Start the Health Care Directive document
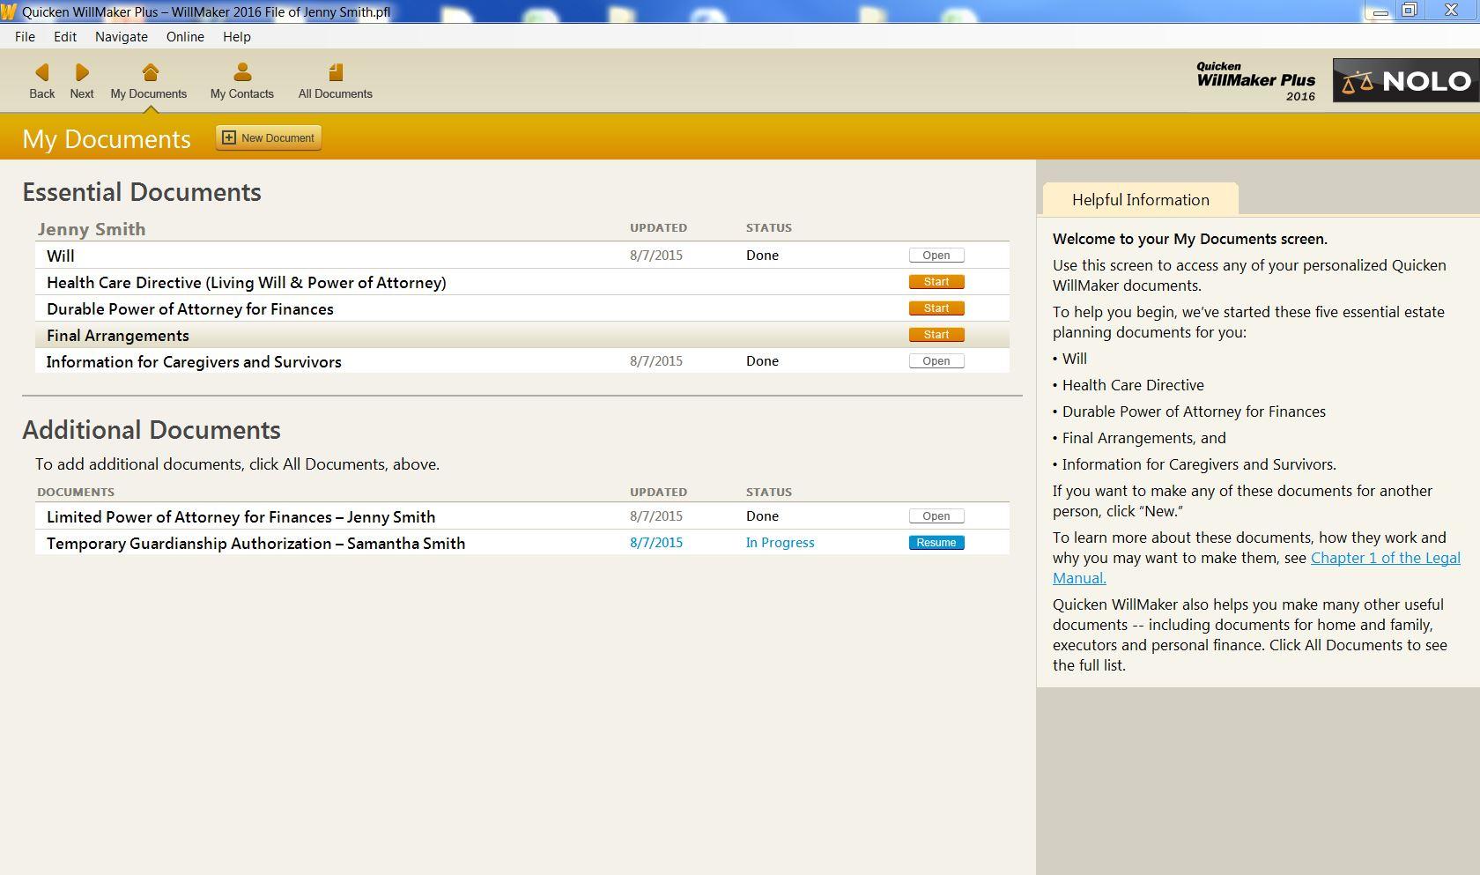 [936, 282]
